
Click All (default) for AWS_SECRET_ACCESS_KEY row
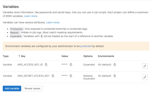104,76
